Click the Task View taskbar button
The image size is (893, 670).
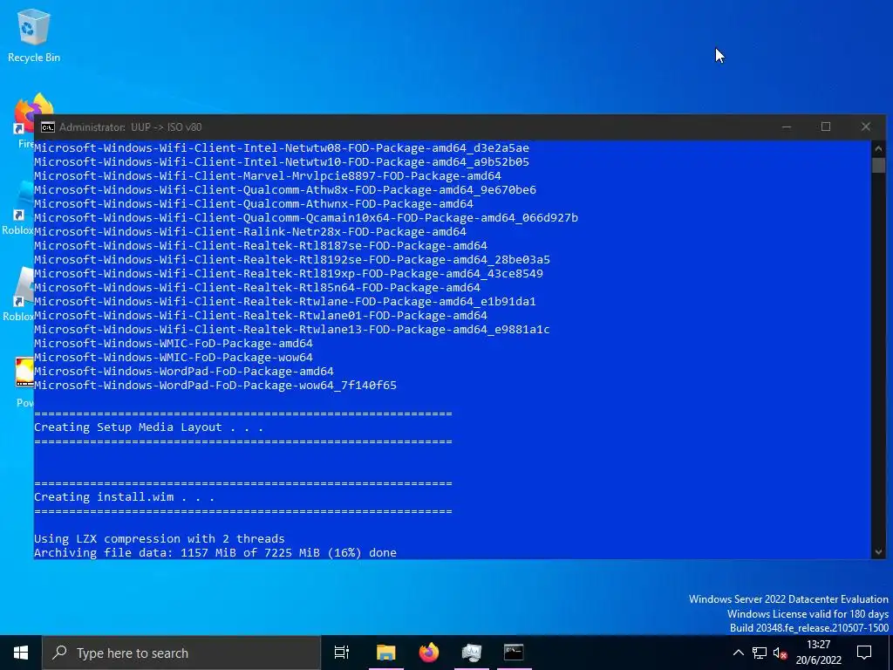click(x=342, y=653)
